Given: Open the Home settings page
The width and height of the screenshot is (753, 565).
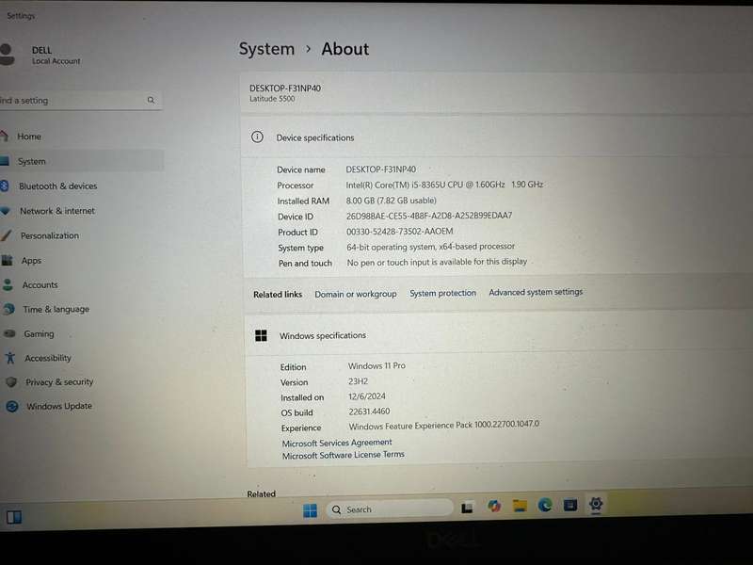Looking at the screenshot, I should click(x=29, y=137).
